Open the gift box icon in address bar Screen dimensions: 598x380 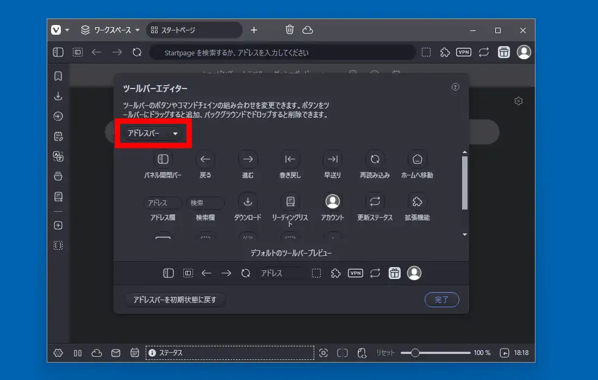(504, 52)
